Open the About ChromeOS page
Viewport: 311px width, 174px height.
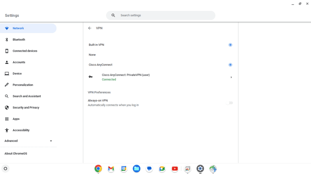(x=16, y=153)
